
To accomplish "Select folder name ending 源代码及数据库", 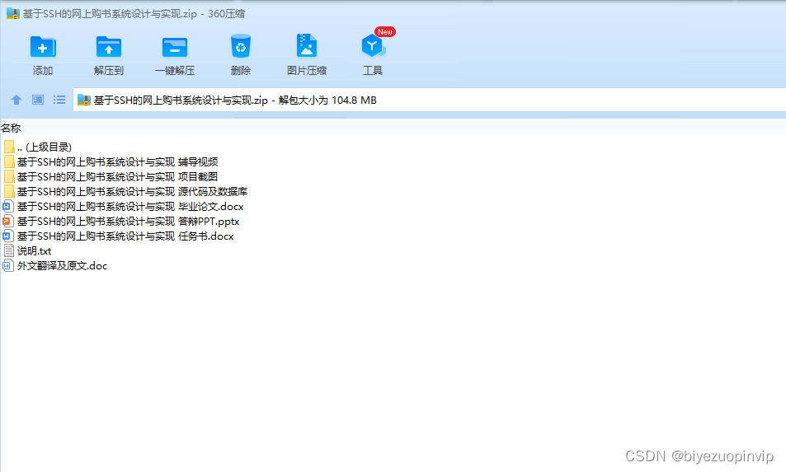I will point(132,191).
